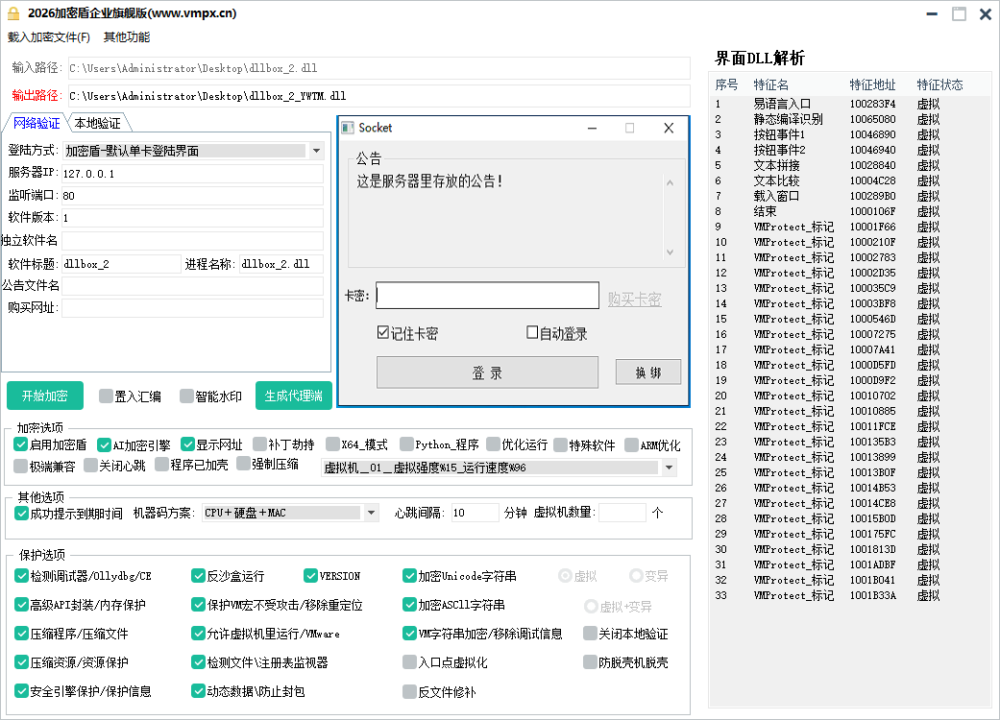
Task: Click the lock icon in the title bar
Action: tap(13, 13)
